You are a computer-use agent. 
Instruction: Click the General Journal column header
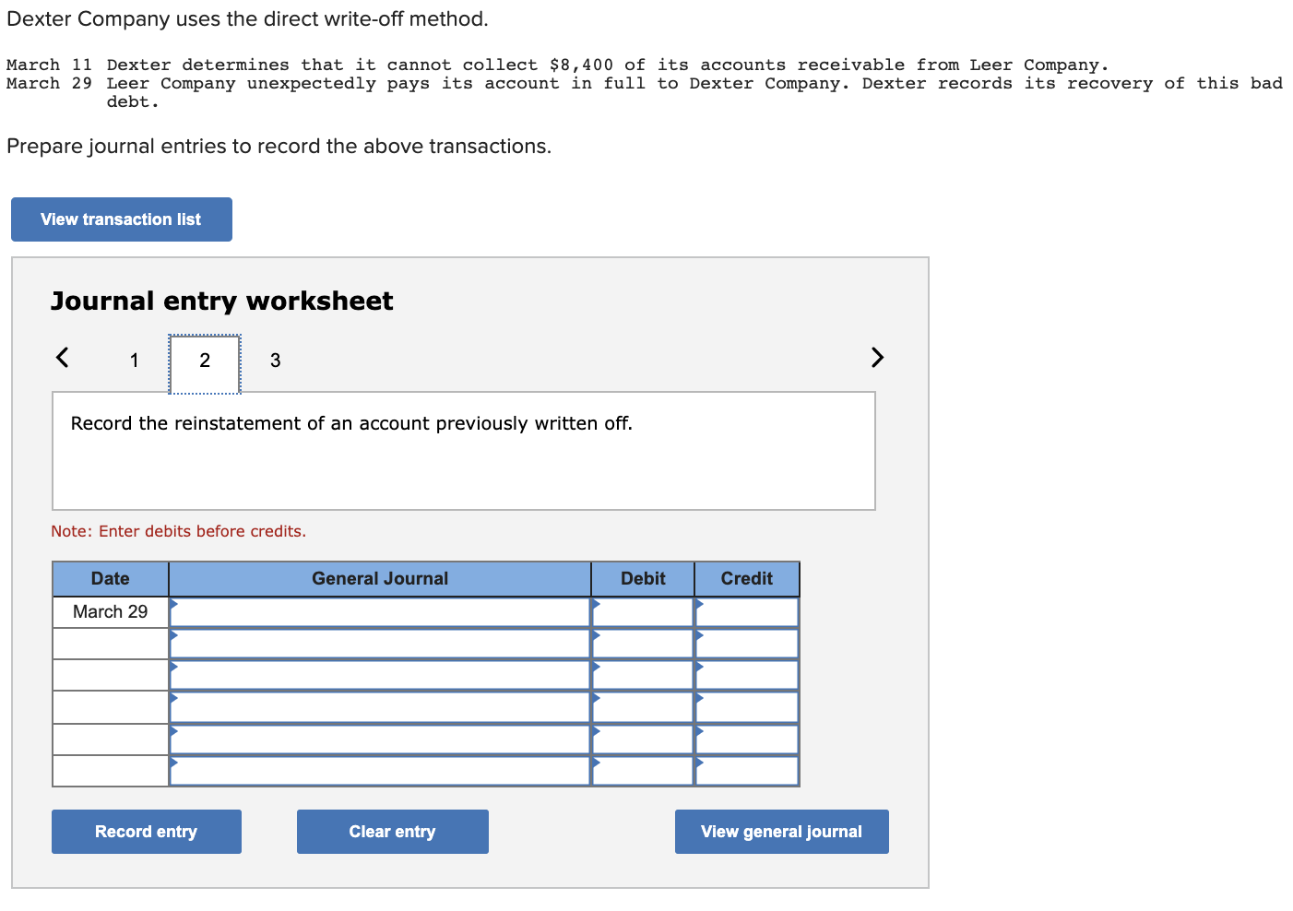[380, 579]
